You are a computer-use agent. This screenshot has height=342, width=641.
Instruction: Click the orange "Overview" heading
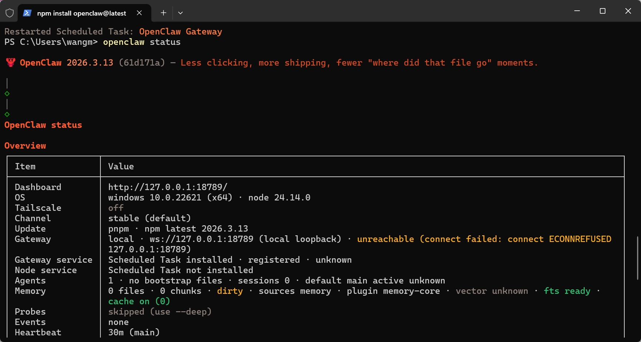coord(25,146)
